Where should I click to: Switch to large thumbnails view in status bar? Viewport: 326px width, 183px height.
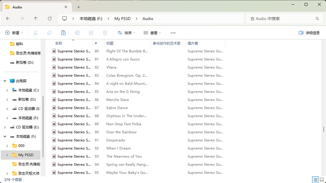click(322, 179)
